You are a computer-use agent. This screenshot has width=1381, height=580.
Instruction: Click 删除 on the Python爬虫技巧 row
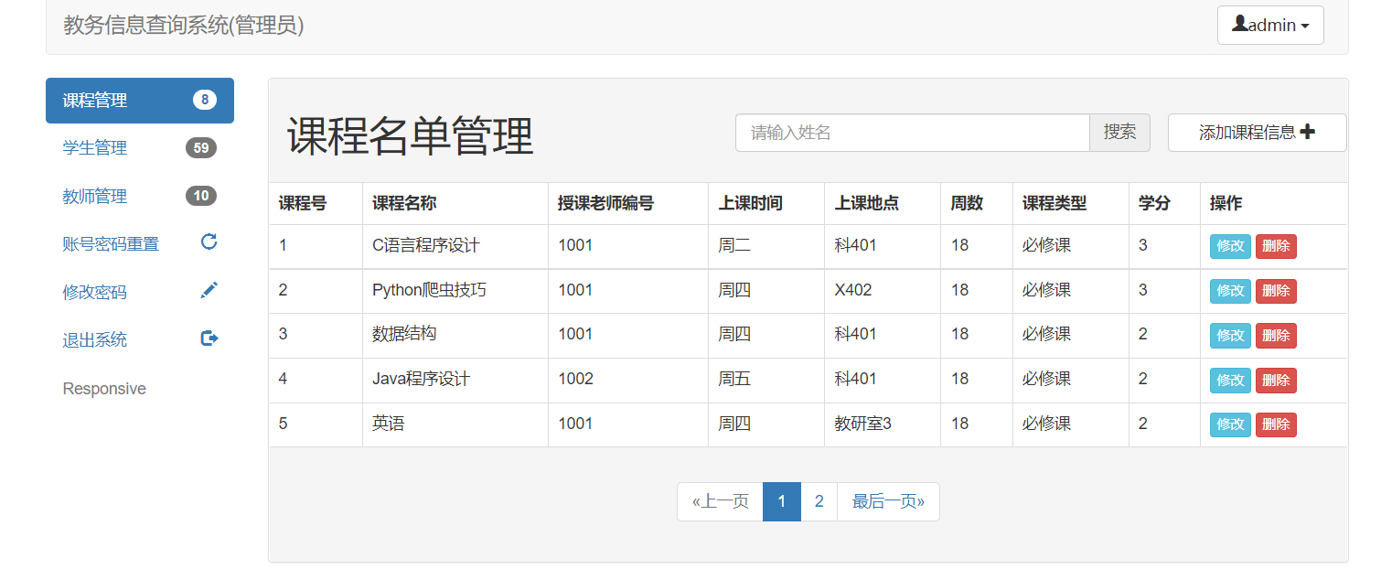pyautogui.click(x=1276, y=290)
